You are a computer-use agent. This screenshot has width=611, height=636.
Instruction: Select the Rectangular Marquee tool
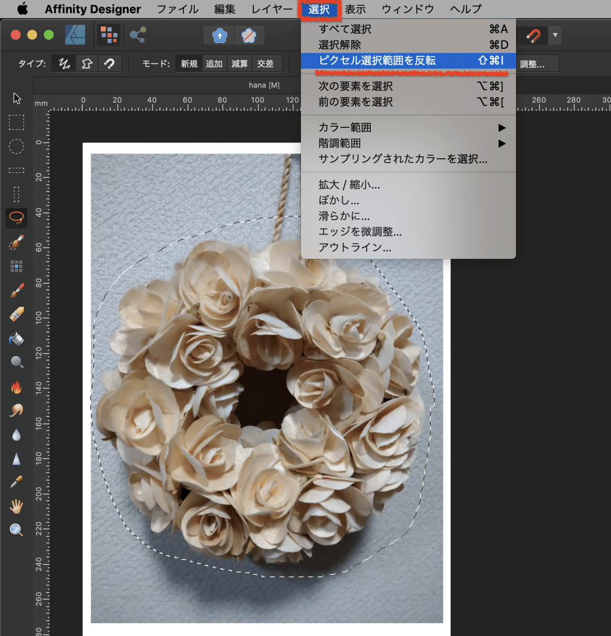click(16, 122)
